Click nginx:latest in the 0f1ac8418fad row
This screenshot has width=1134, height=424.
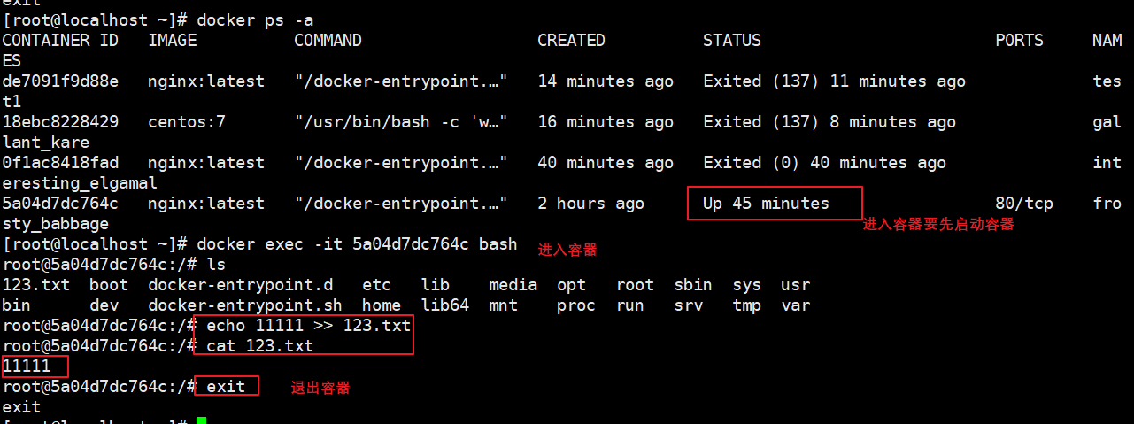[206, 162]
